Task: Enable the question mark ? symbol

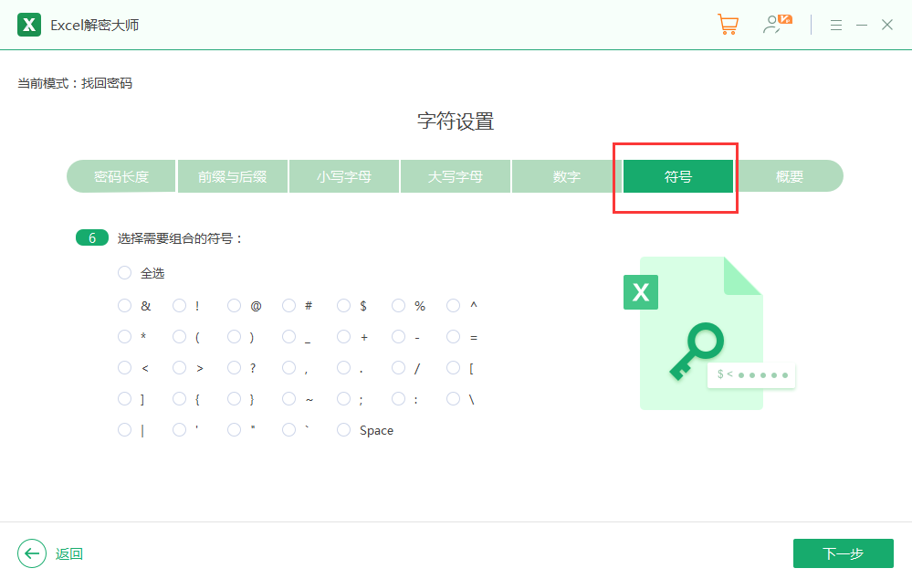Action: pyautogui.click(x=234, y=368)
